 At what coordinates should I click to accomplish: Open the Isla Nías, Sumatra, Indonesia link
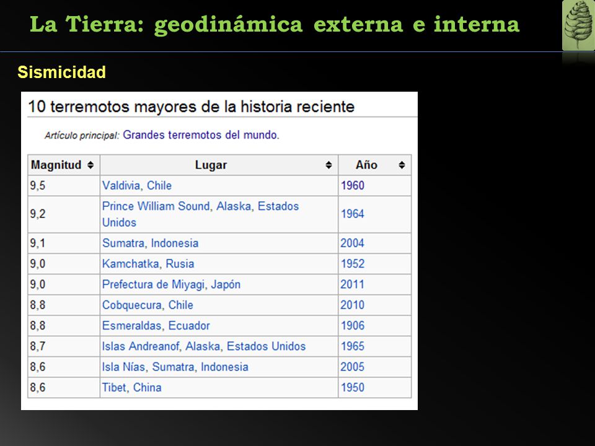175,367
